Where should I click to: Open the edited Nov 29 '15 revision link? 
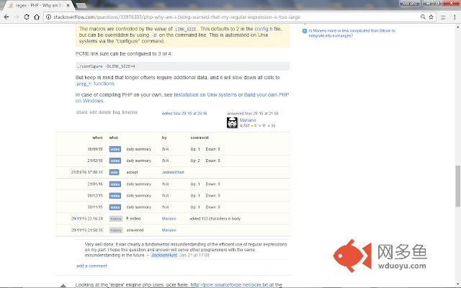[184, 114]
